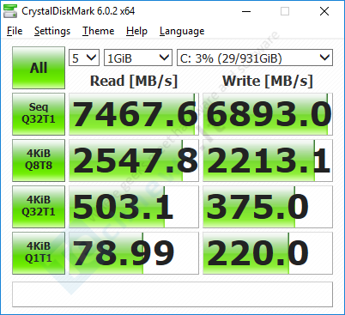This screenshot has height=315, width=345.
Task: Open the Theme menu
Action: [x=98, y=31]
